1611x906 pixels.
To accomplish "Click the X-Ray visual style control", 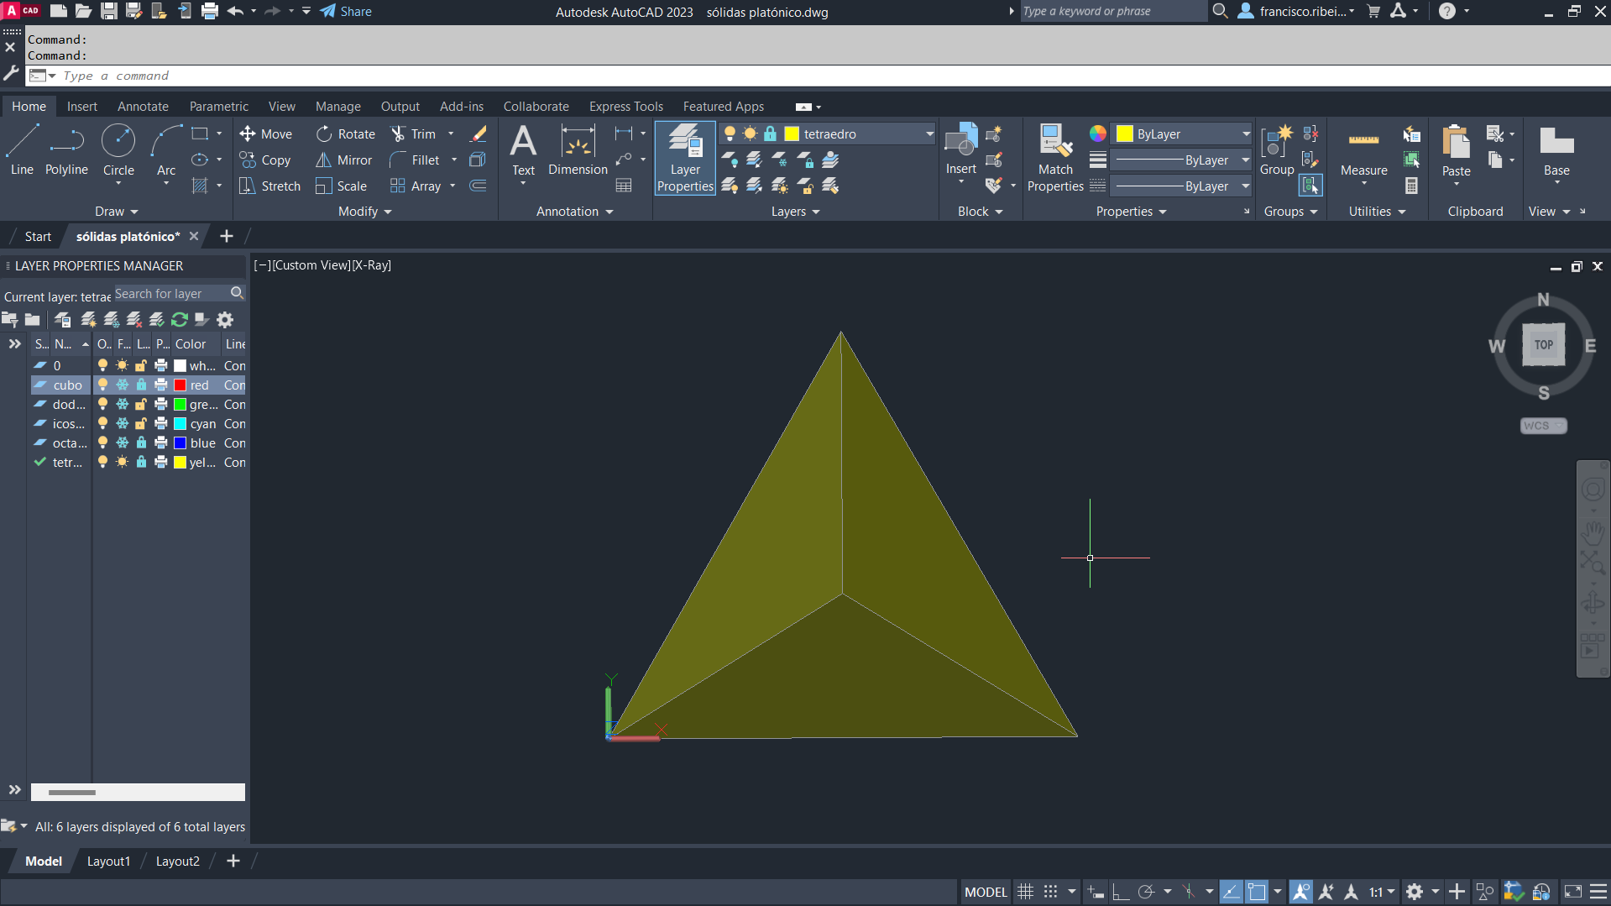I will click(x=372, y=265).
